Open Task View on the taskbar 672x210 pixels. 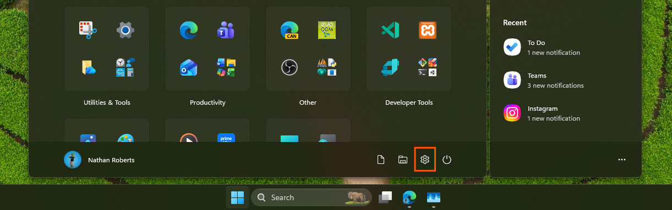click(386, 197)
